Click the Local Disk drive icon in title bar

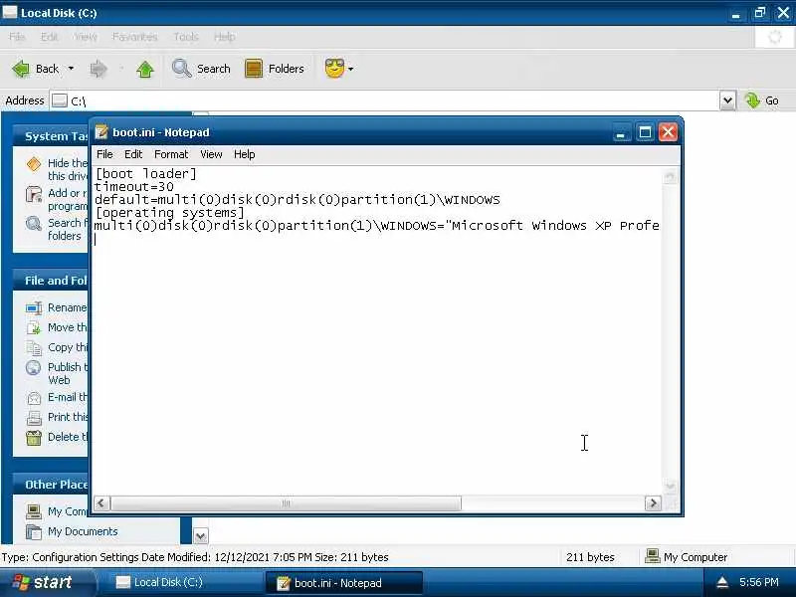click(x=9, y=12)
